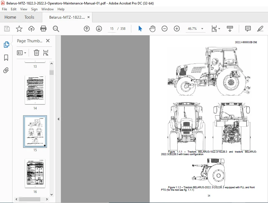Switch to the Home tab
This screenshot has height=203, width=268.
coord(10,17)
